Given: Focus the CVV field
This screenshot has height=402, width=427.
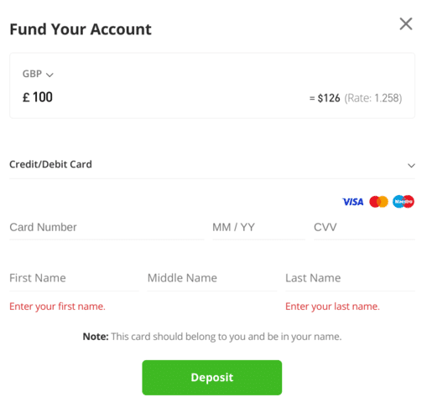Looking at the screenshot, I should 364,228.
